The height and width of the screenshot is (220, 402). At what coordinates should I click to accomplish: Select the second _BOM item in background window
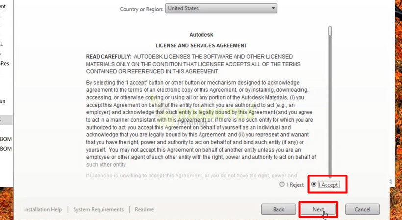click(x=6, y=149)
